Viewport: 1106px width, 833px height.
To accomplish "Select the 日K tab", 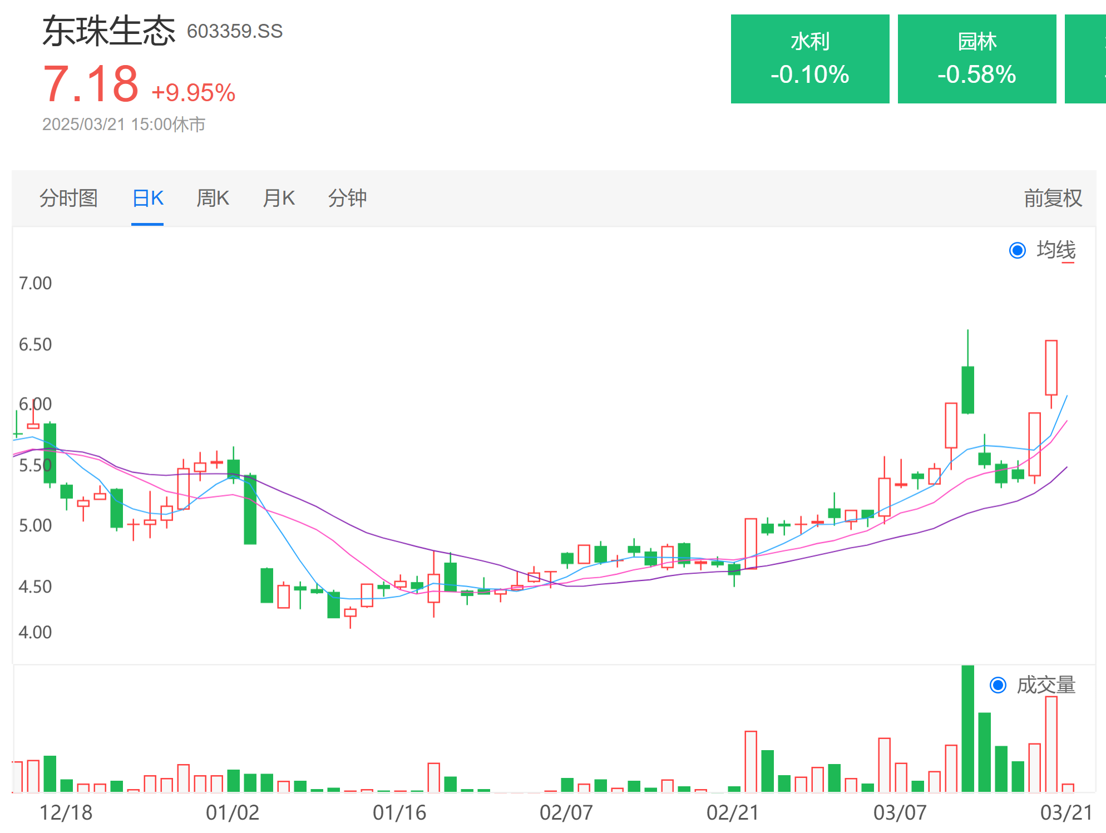I will point(147,198).
